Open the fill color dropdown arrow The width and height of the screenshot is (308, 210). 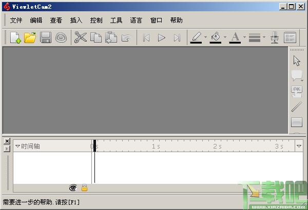point(225,37)
